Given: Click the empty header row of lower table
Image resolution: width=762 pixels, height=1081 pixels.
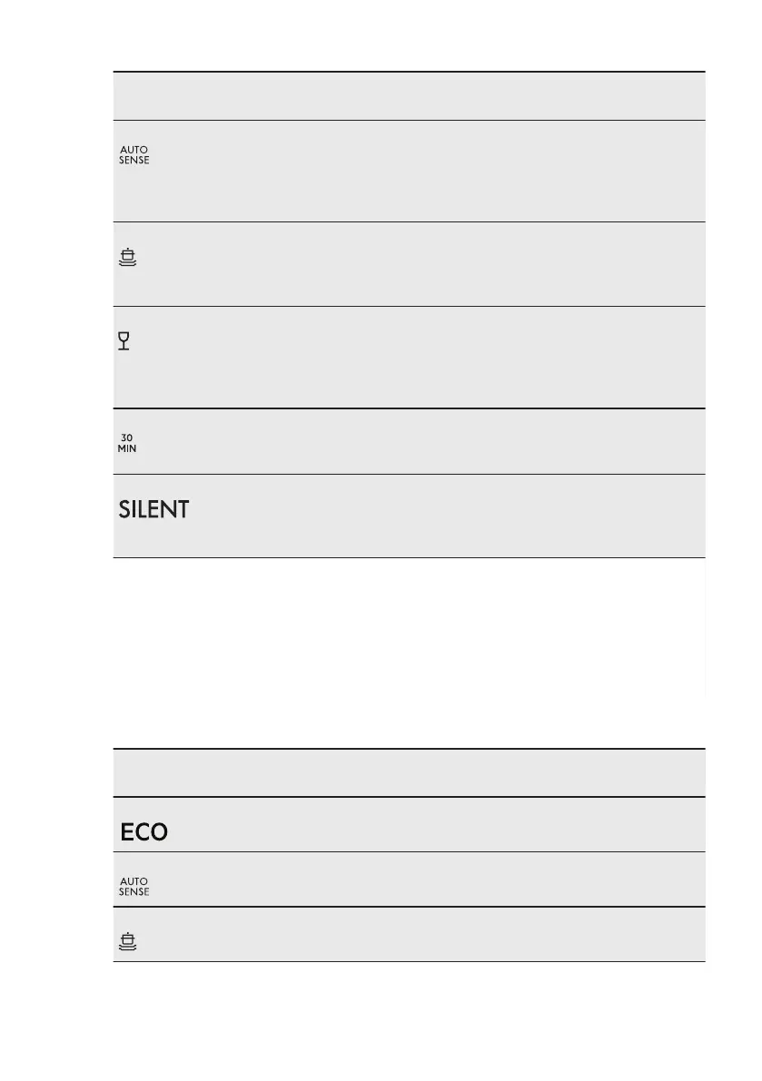Looking at the screenshot, I should (x=409, y=772).
